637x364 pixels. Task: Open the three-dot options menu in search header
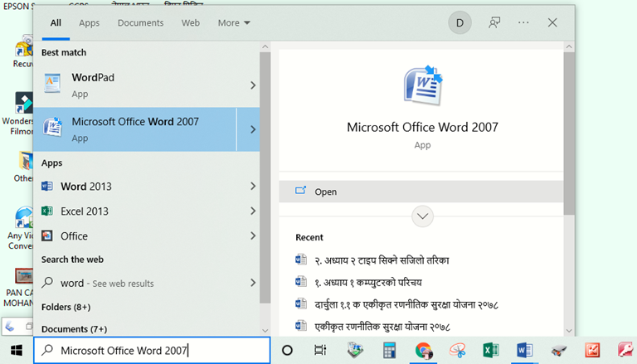click(523, 22)
